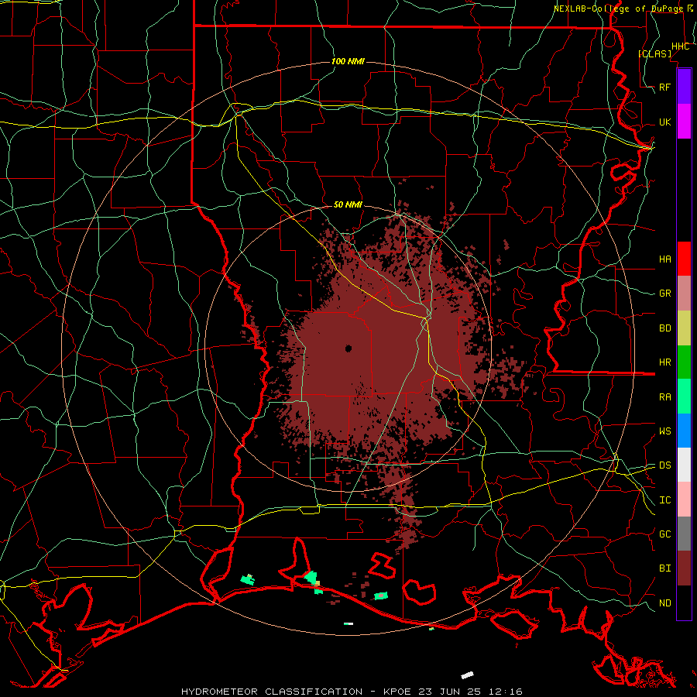This screenshot has height=697, width=697.
Task: Click the brown BI legend swatch
Action: (x=684, y=568)
